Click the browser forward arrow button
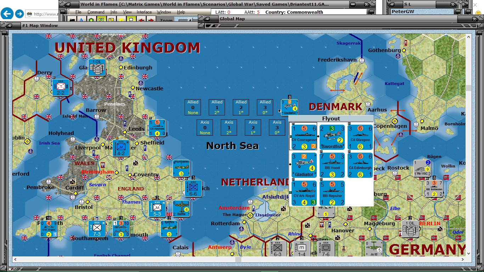484x272 pixels. (19, 14)
